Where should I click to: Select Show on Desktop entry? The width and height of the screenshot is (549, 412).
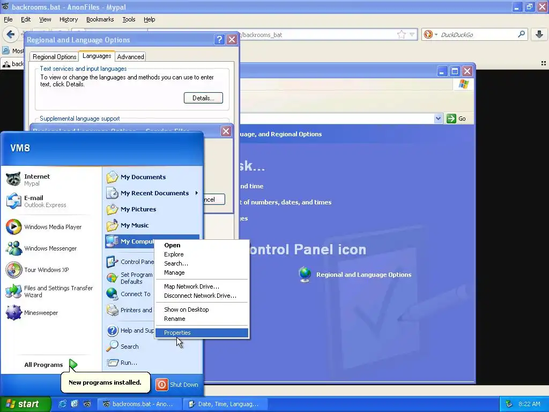click(202, 310)
